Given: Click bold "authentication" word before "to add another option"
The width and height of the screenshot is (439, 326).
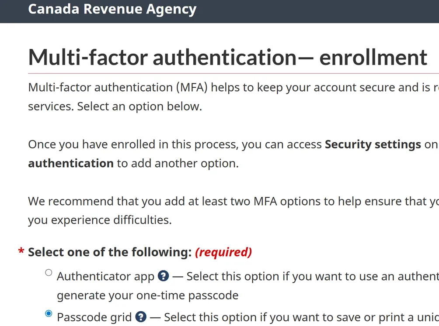Looking at the screenshot, I should click(71, 164).
